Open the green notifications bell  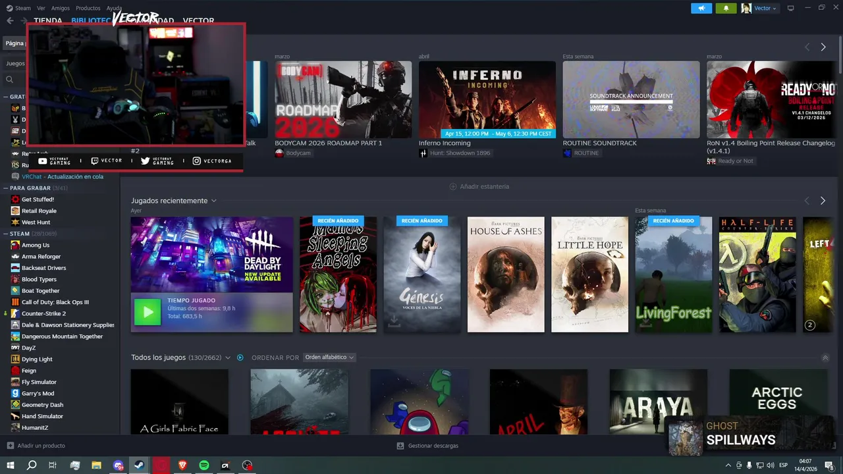[726, 8]
